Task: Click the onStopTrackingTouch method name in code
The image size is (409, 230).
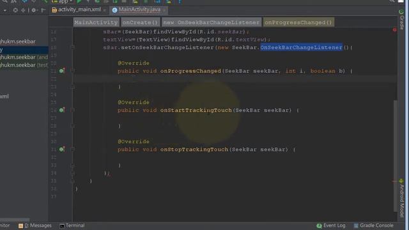Action: tap(194, 149)
